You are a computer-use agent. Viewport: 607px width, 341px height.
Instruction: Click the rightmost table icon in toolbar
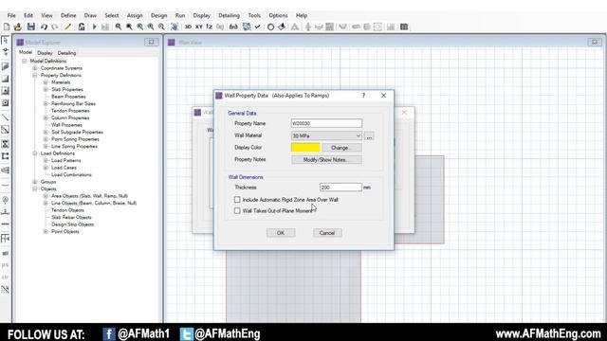[x=404, y=27]
